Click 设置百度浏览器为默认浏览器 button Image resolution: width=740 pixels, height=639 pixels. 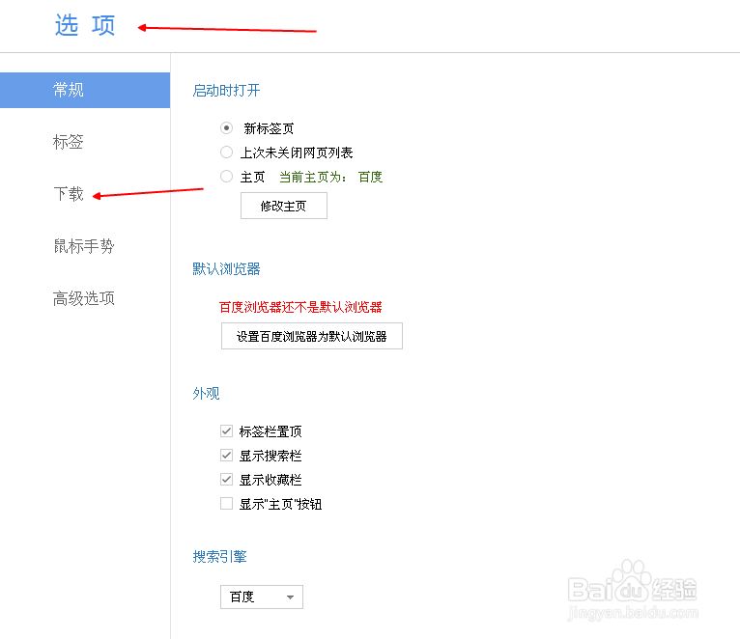(311, 336)
